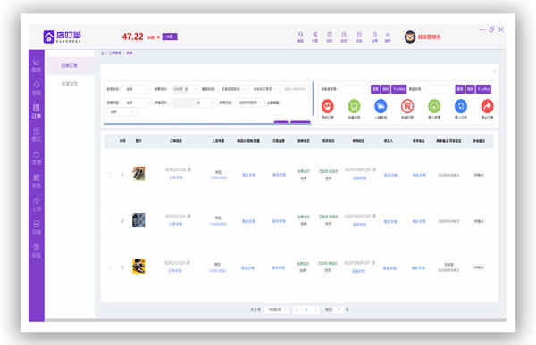
Task: Expand the first filter dropdown in search panel
Action: [137, 89]
